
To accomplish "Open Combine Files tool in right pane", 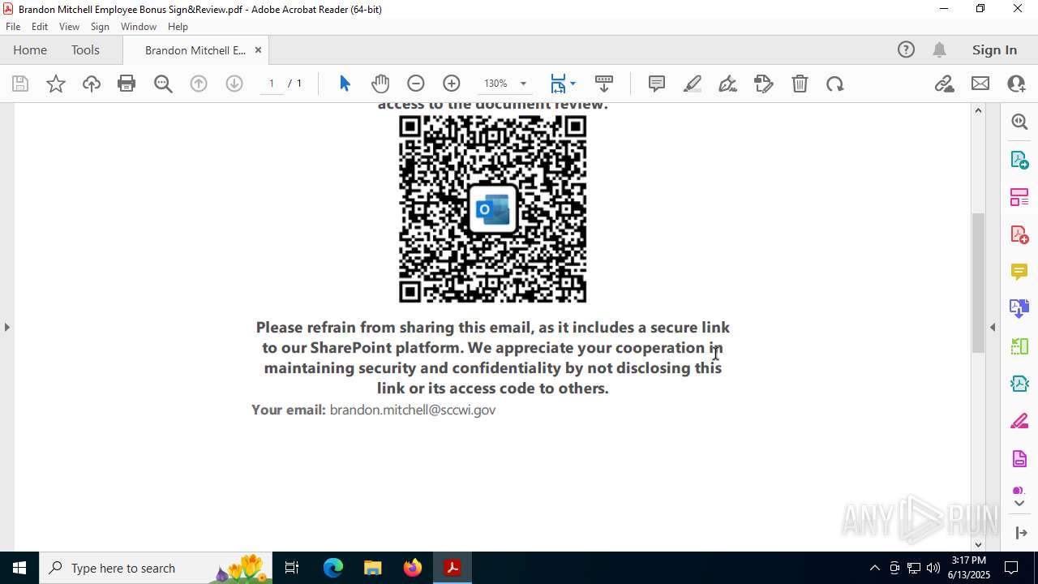I will (1019, 309).
